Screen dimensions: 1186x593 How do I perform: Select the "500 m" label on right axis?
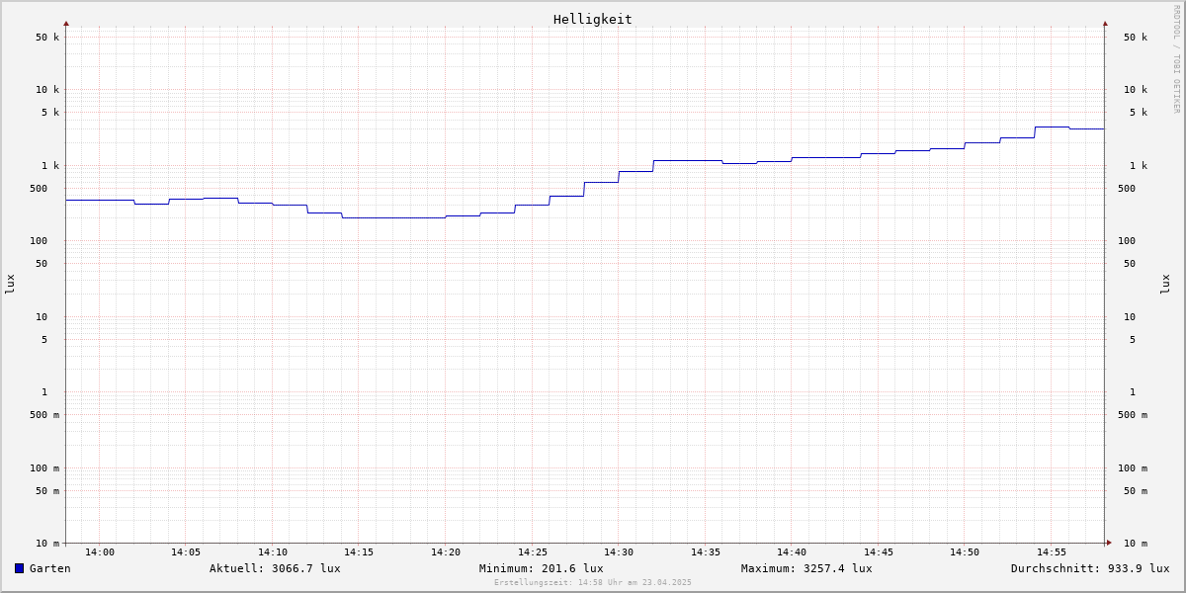click(1133, 415)
